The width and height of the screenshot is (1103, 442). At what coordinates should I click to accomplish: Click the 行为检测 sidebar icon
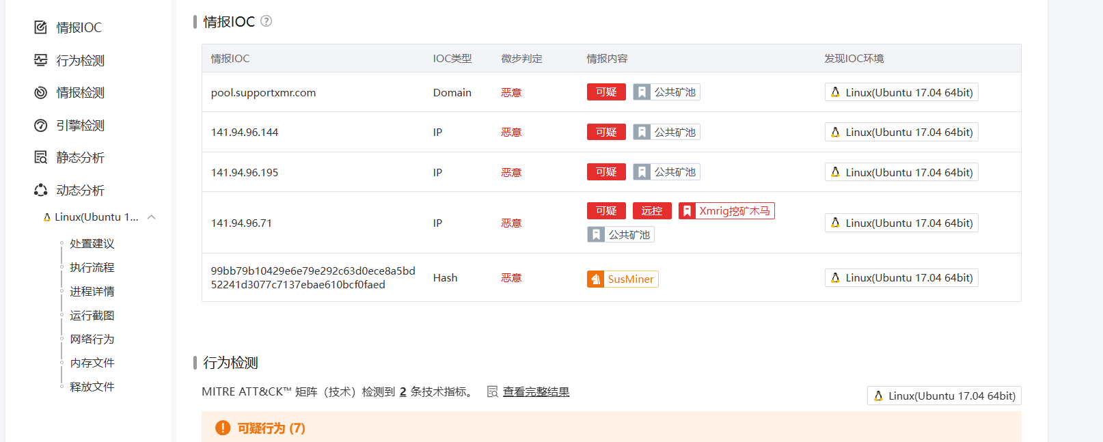(x=41, y=60)
